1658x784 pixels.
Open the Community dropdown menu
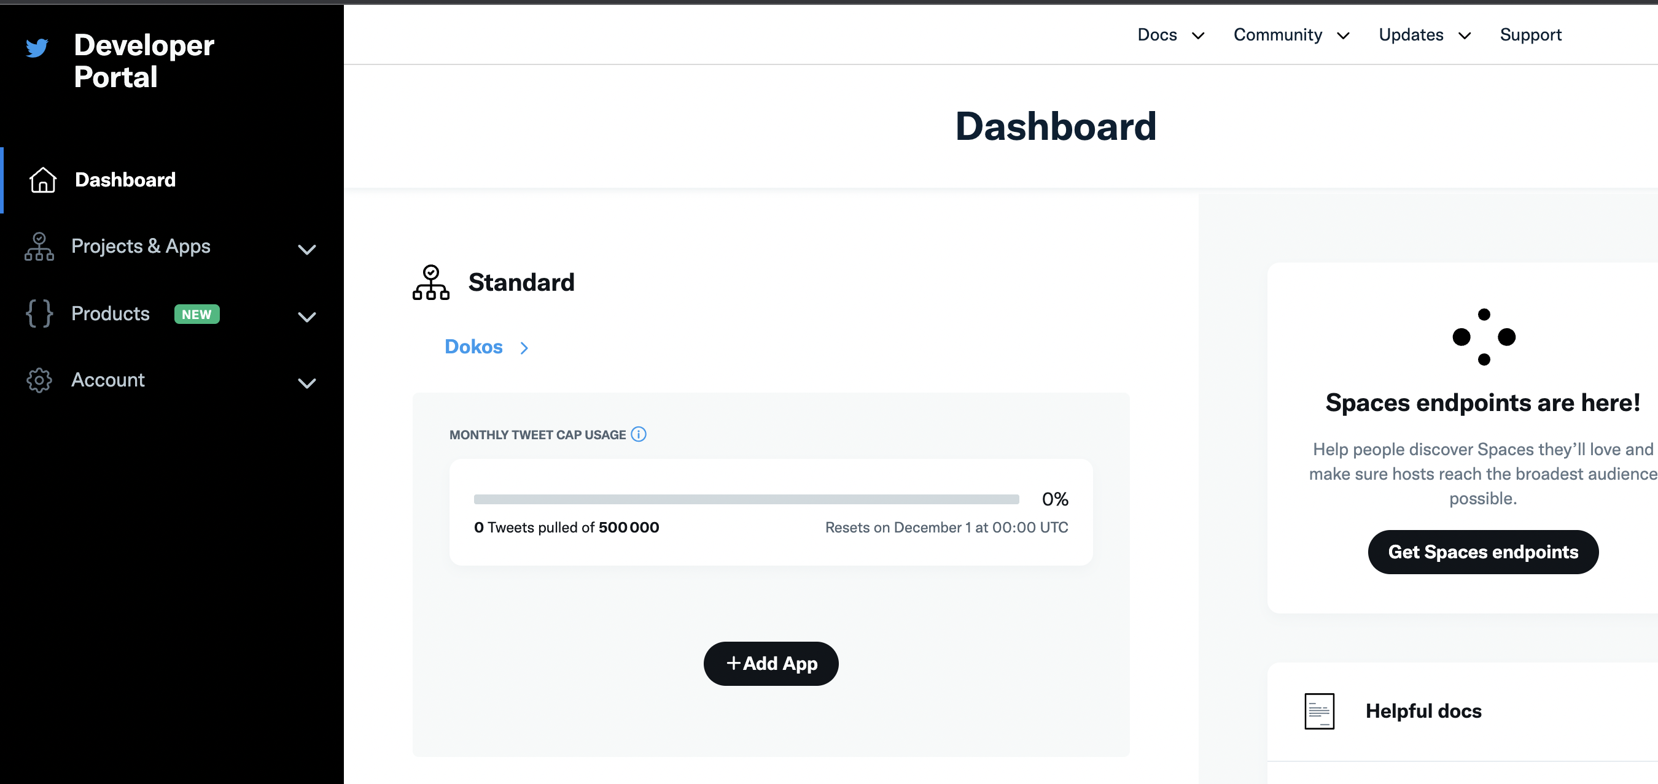point(1291,35)
